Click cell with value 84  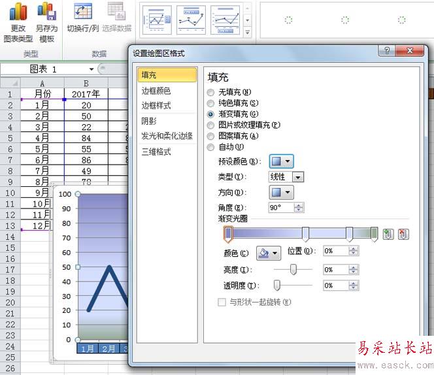click(86, 138)
